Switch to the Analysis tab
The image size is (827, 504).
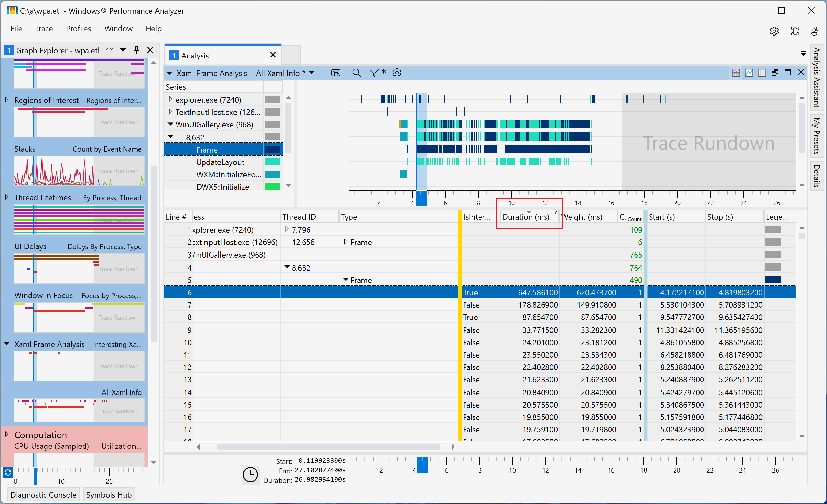tap(196, 55)
